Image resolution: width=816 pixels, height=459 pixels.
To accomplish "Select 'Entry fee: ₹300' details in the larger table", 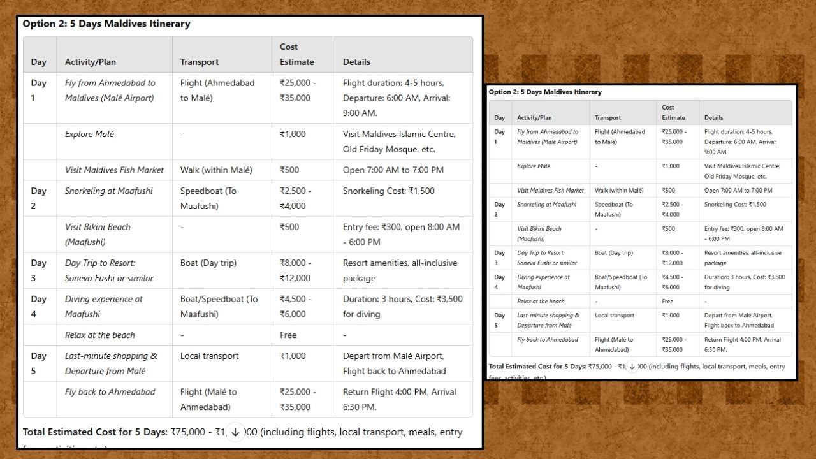I will (402, 234).
